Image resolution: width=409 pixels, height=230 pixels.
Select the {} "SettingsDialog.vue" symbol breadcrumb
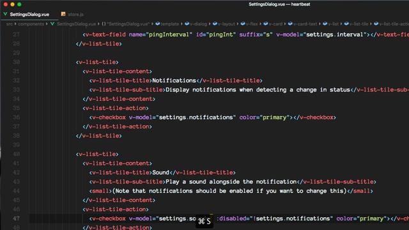pyautogui.click(x=125, y=24)
